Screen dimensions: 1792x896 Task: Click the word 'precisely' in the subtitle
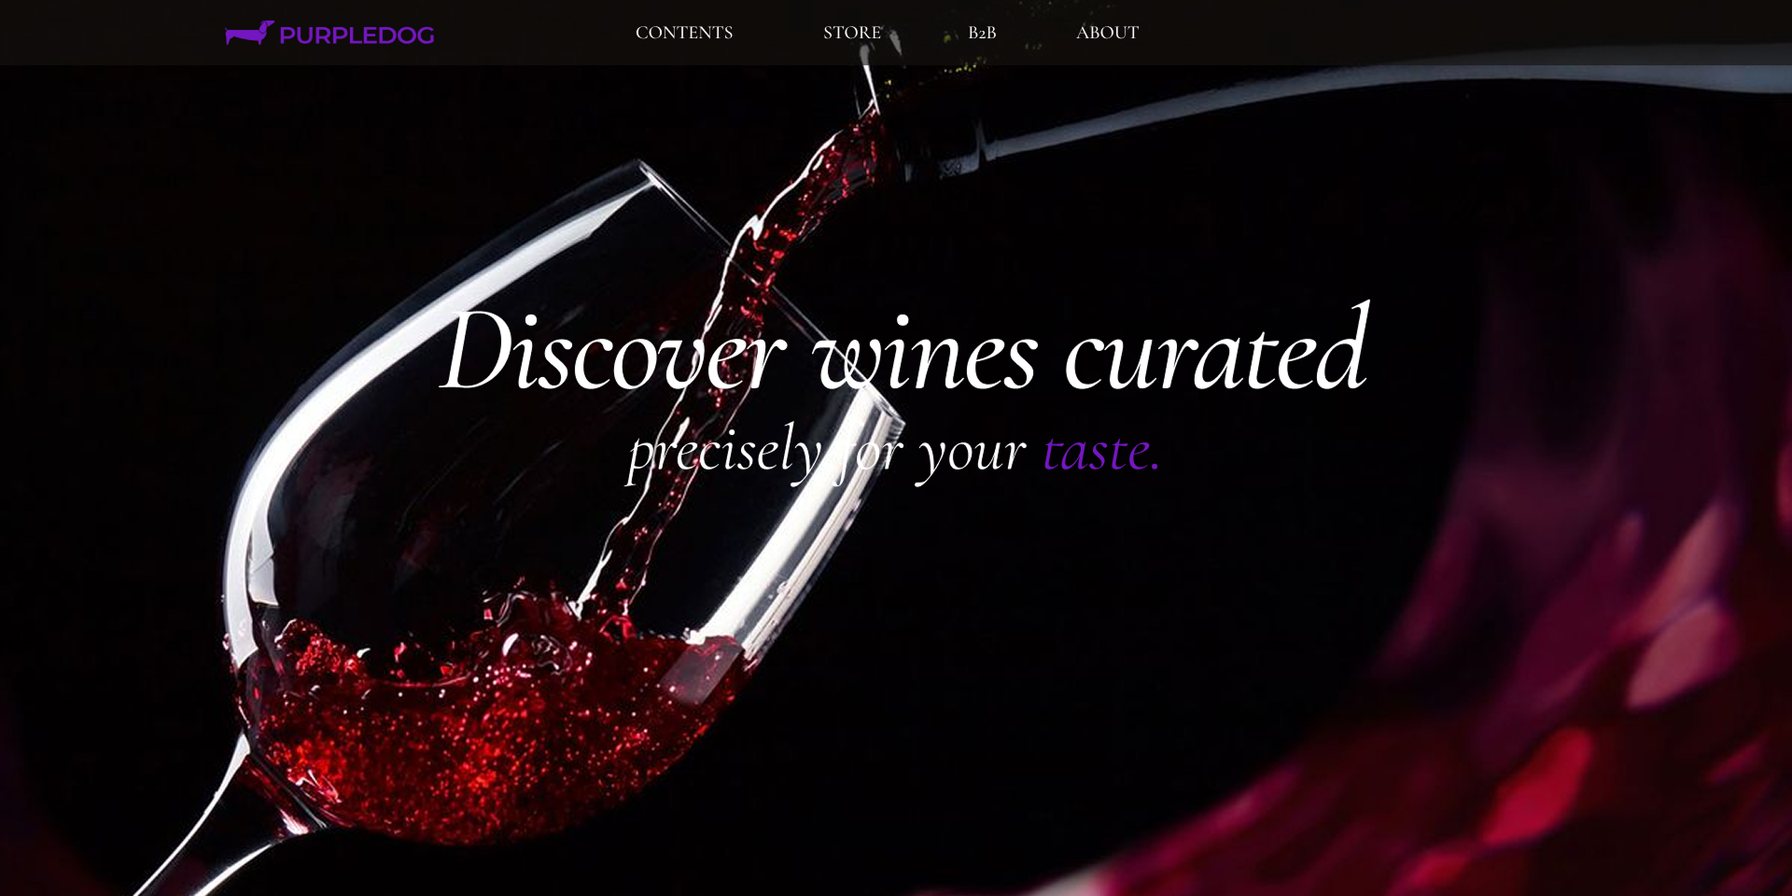pyautogui.click(x=725, y=452)
